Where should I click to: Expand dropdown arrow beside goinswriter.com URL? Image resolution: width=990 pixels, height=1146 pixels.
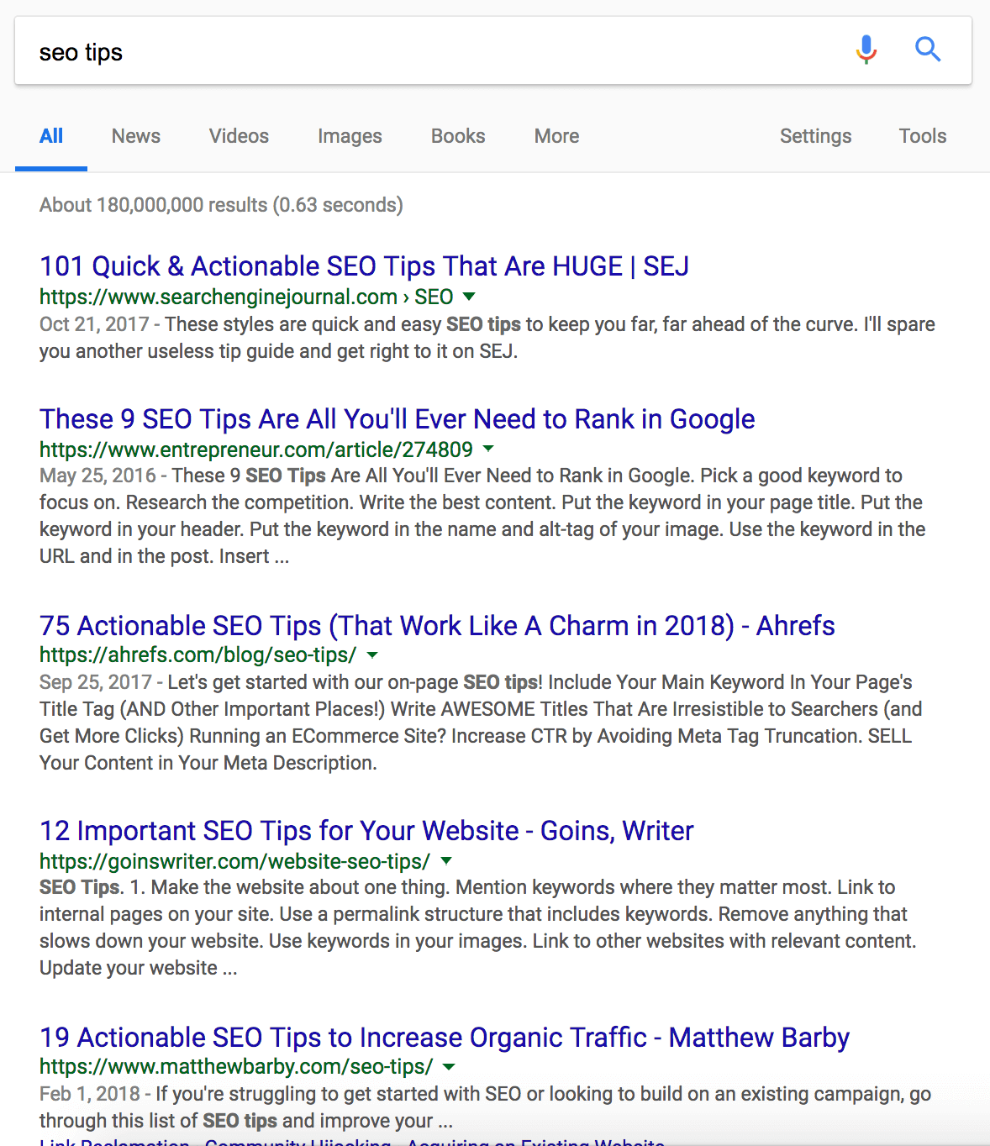click(446, 861)
